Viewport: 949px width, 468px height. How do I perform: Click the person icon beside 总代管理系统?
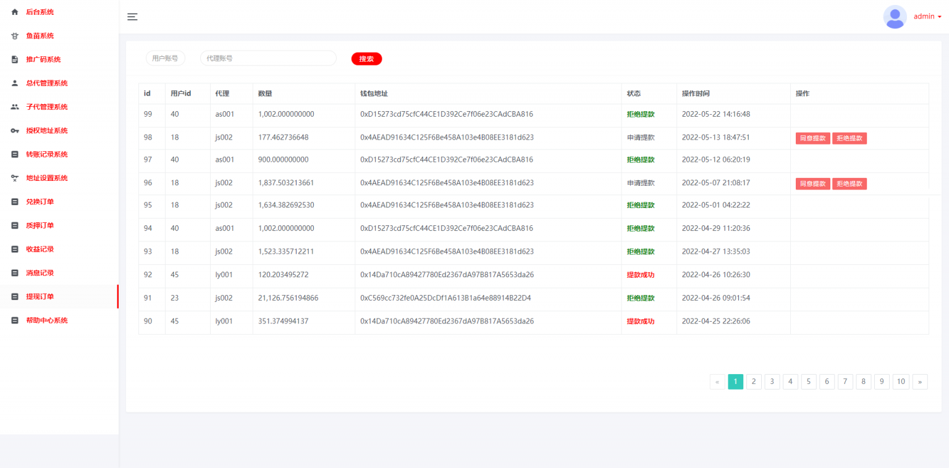15,83
